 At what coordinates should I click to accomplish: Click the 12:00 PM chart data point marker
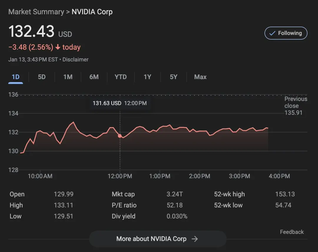[120, 136]
